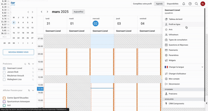Screen dimensions: 208x111
Task: Open the GL user avatar
Action: [x=203, y=4]
